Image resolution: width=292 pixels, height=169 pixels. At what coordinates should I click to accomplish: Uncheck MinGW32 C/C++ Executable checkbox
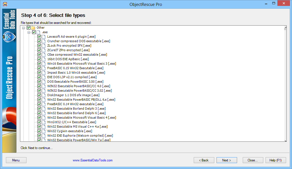(x=39, y=122)
